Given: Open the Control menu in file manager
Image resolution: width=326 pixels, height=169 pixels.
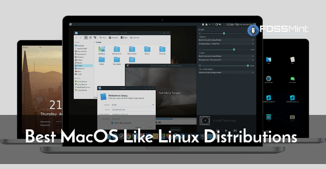Looking at the screenshot, I should (134, 38).
